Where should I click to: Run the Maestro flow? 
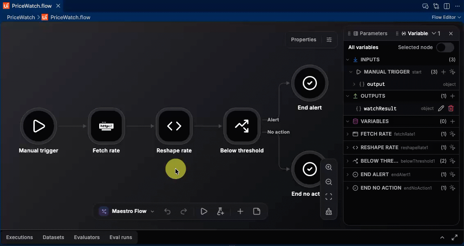click(204, 211)
